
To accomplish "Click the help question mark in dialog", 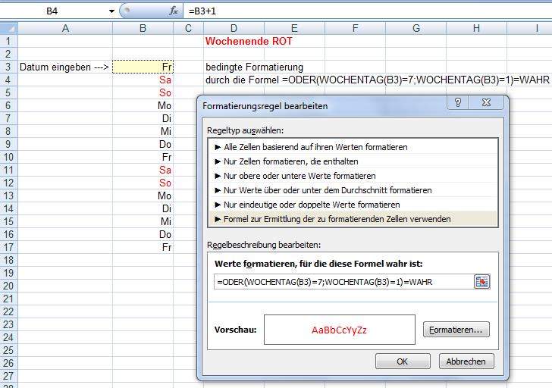I will click(x=457, y=104).
